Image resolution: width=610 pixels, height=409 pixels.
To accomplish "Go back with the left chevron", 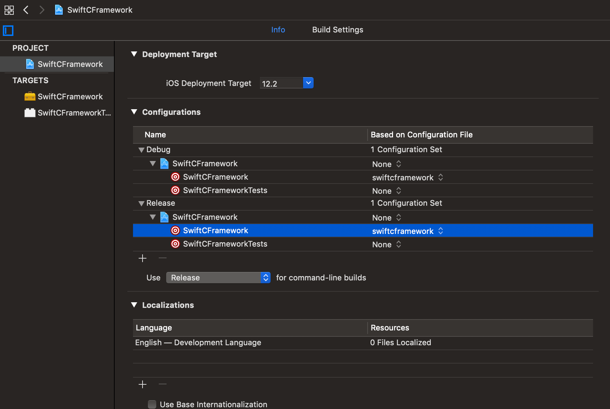I will 26,10.
